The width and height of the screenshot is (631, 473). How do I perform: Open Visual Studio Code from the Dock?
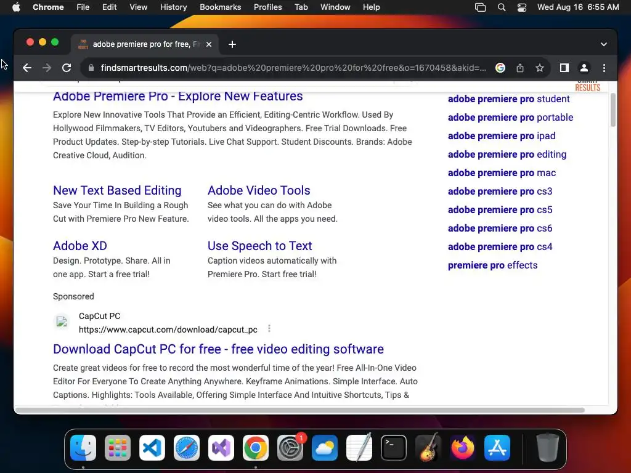(x=152, y=448)
